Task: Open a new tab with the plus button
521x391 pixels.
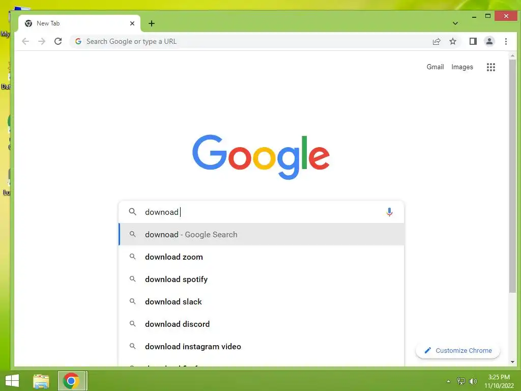Action: click(152, 23)
